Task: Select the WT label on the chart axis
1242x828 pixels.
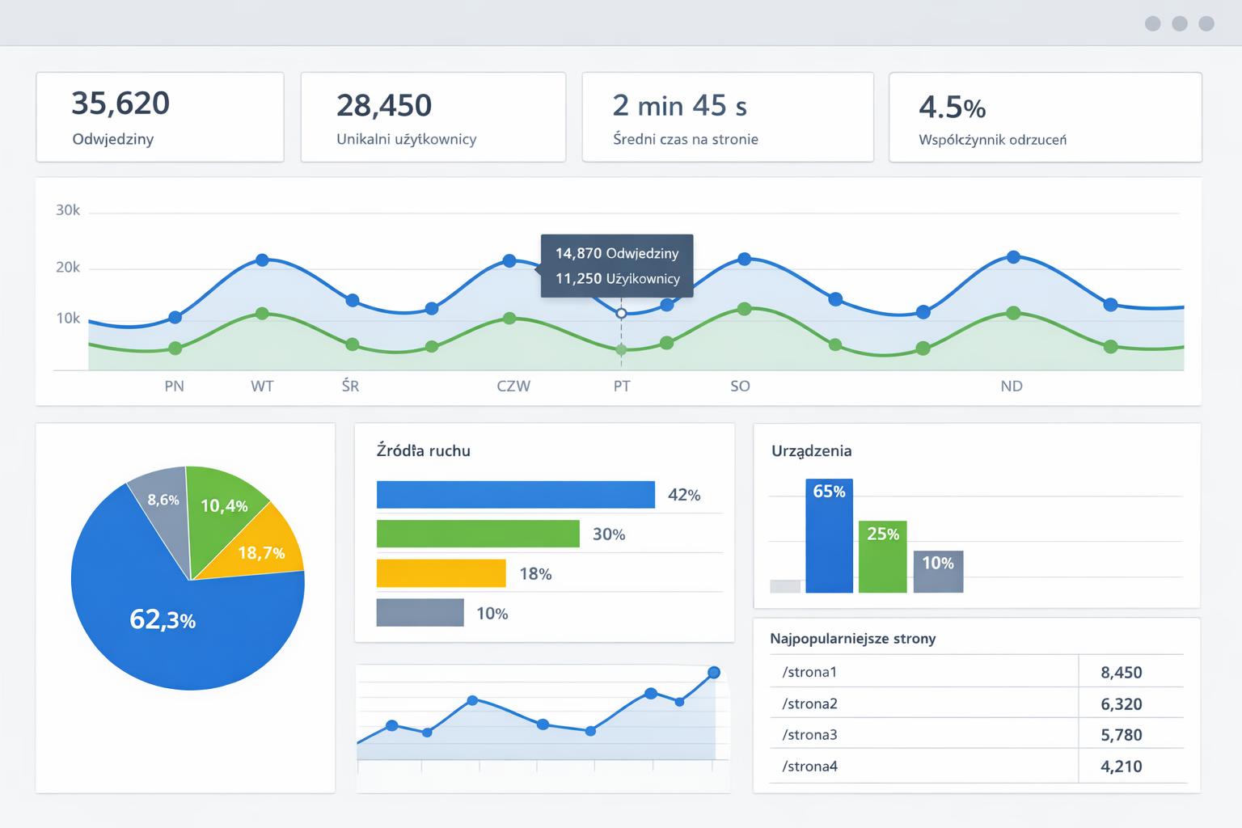Action: 262,386
